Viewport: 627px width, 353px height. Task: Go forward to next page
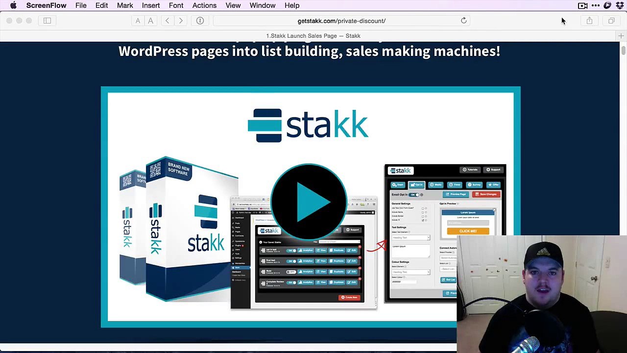tap(181, 21)
